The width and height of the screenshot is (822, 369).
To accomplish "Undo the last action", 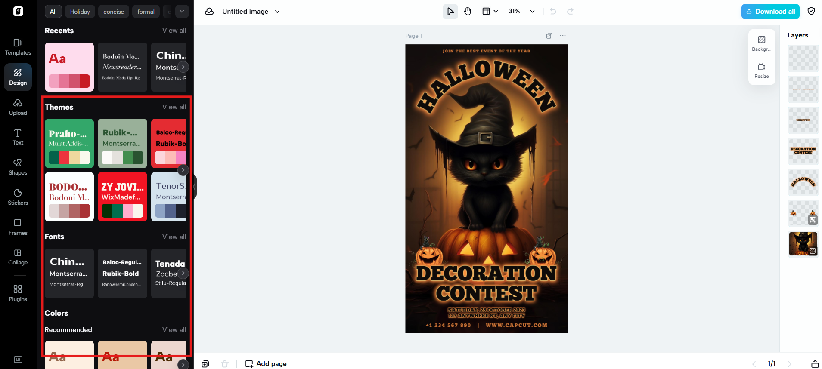I will pos(553,12).
